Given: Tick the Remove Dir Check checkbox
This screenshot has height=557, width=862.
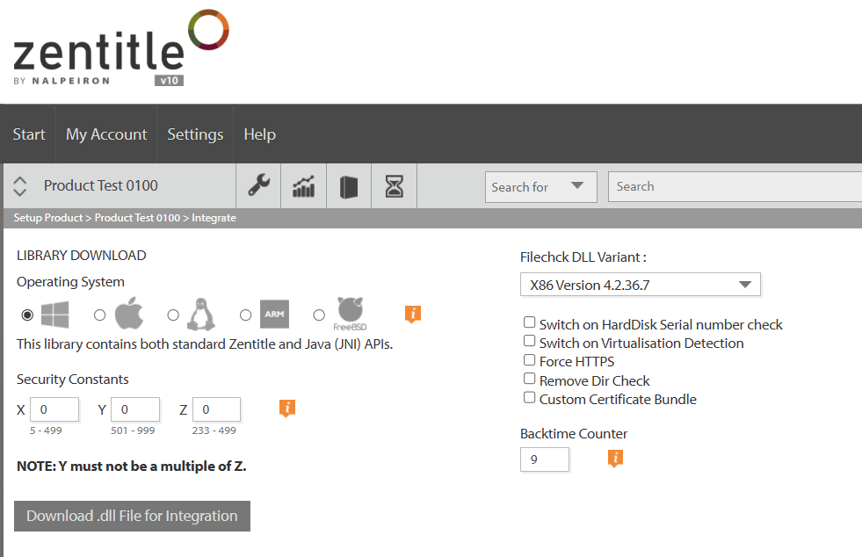Looking at the screenshot, I should click(529, 379).
